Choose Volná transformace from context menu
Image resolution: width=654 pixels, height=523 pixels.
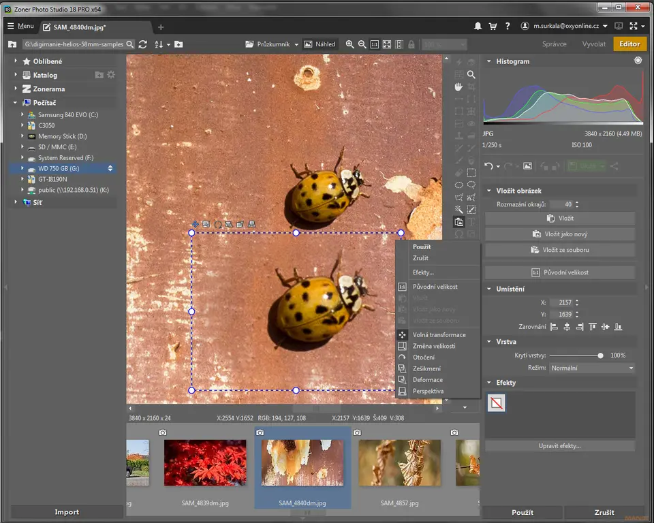coord(439,335)
